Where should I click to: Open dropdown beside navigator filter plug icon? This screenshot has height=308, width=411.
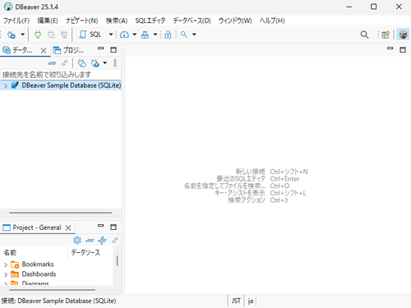click(x=105, y=63)
